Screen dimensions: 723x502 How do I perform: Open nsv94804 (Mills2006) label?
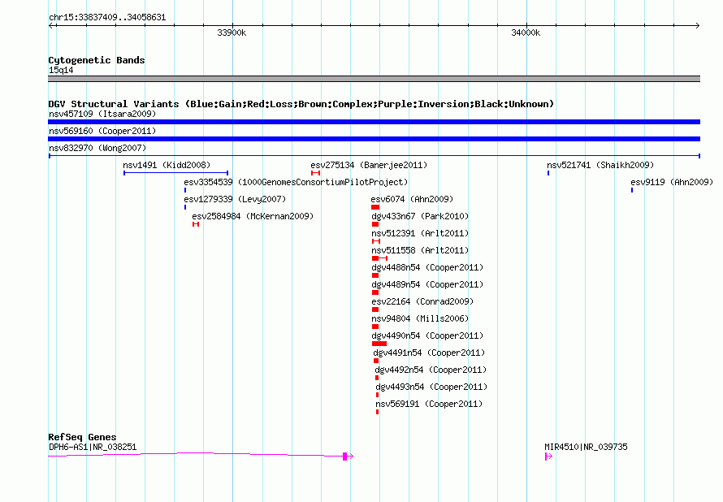tap(420, 318)
